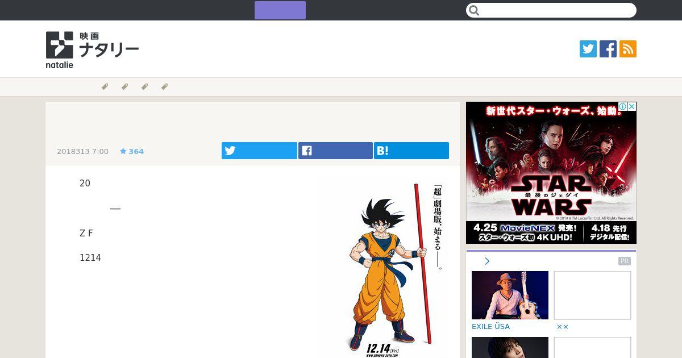This screenshot has height=358, width=682.
Task: Open the Natalie movie site logo
Action: pyautogui.click(x=92, y=50)
